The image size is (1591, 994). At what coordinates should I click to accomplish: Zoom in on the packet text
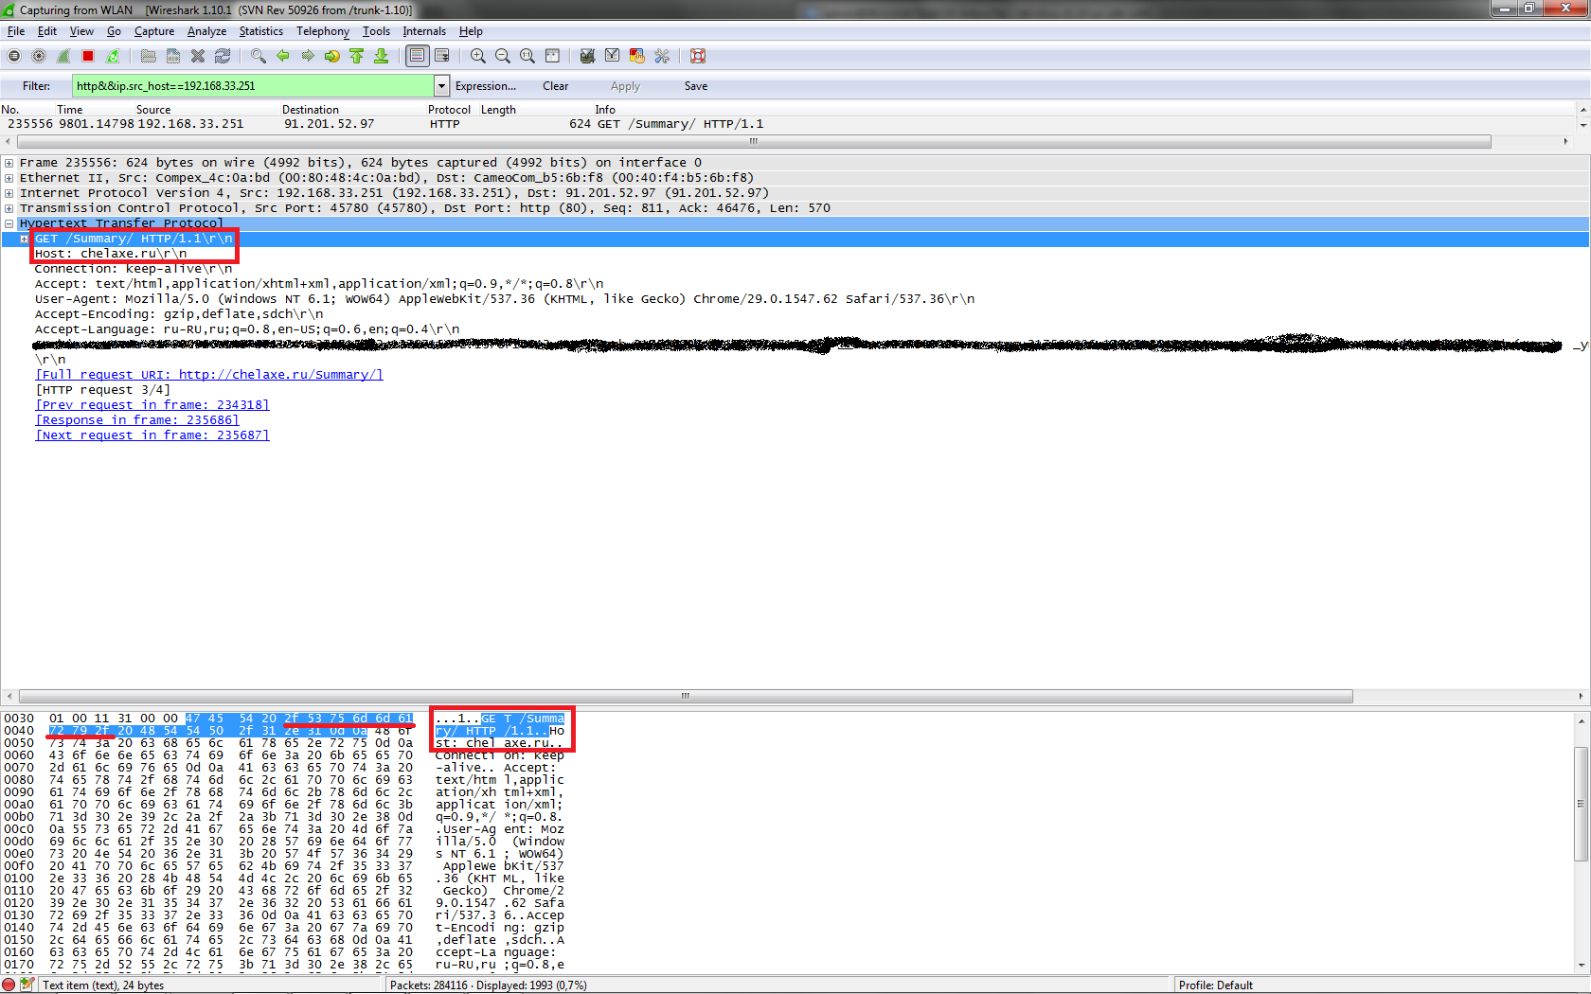tap(478, 56)
